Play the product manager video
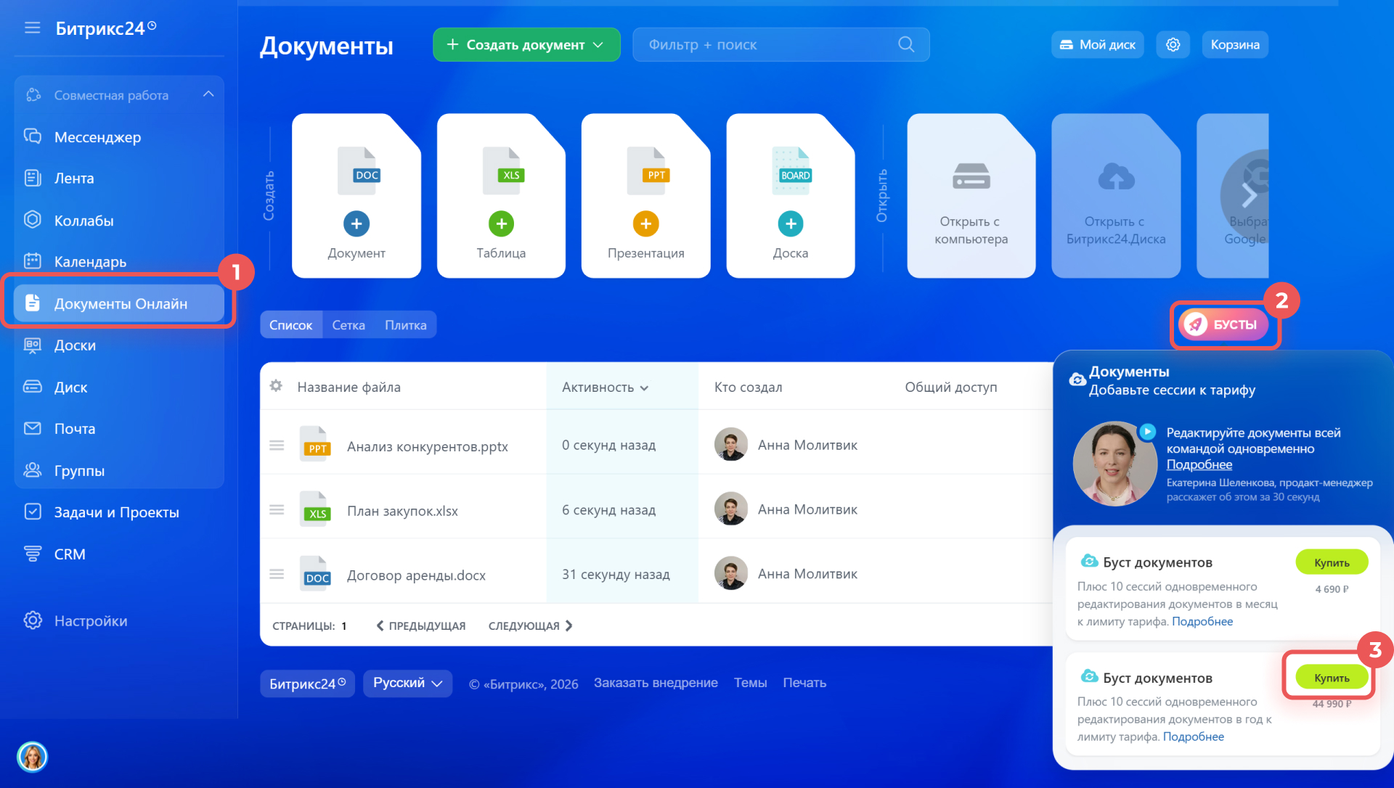This screenshot has height=788, width=1394. (x=1147, y=432)
